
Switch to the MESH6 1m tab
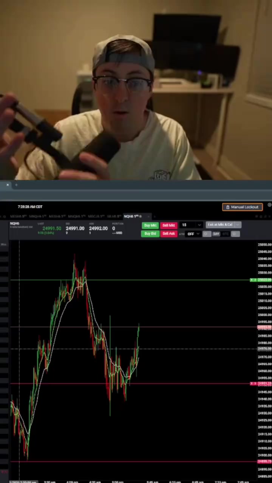57,217
